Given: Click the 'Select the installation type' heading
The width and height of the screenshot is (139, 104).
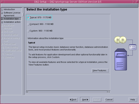Looking at the screenshot, I should (47, 10).
